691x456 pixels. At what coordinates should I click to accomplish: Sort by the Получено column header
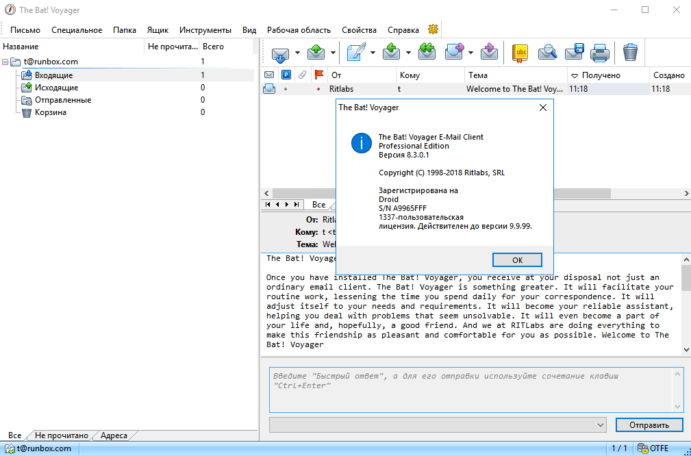coord(607,75)
